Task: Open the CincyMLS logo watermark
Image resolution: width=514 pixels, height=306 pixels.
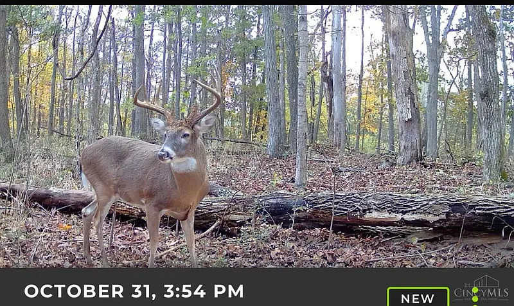Action: (x=481, y=288)
